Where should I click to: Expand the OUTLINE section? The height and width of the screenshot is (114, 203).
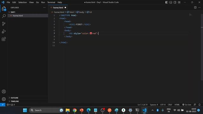coord(28,98)
